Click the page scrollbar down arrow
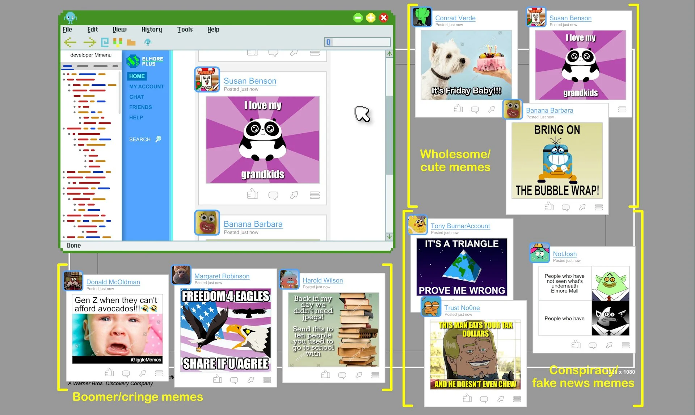Screen dimensions: 695x415 (x=389, y=236)
